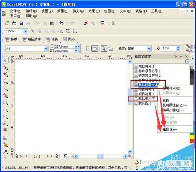Open the 效果 menu

[94, 11]
